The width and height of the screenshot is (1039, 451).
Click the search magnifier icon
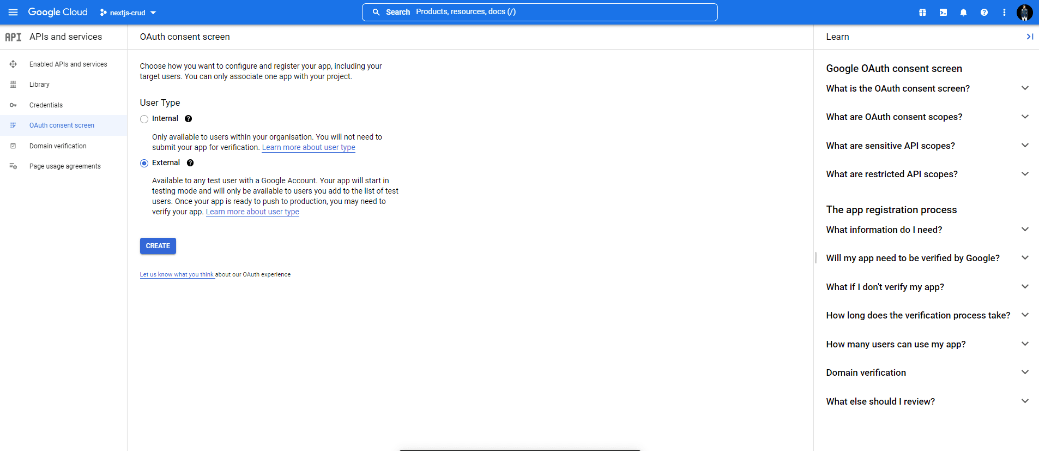[x=376, y=12]
